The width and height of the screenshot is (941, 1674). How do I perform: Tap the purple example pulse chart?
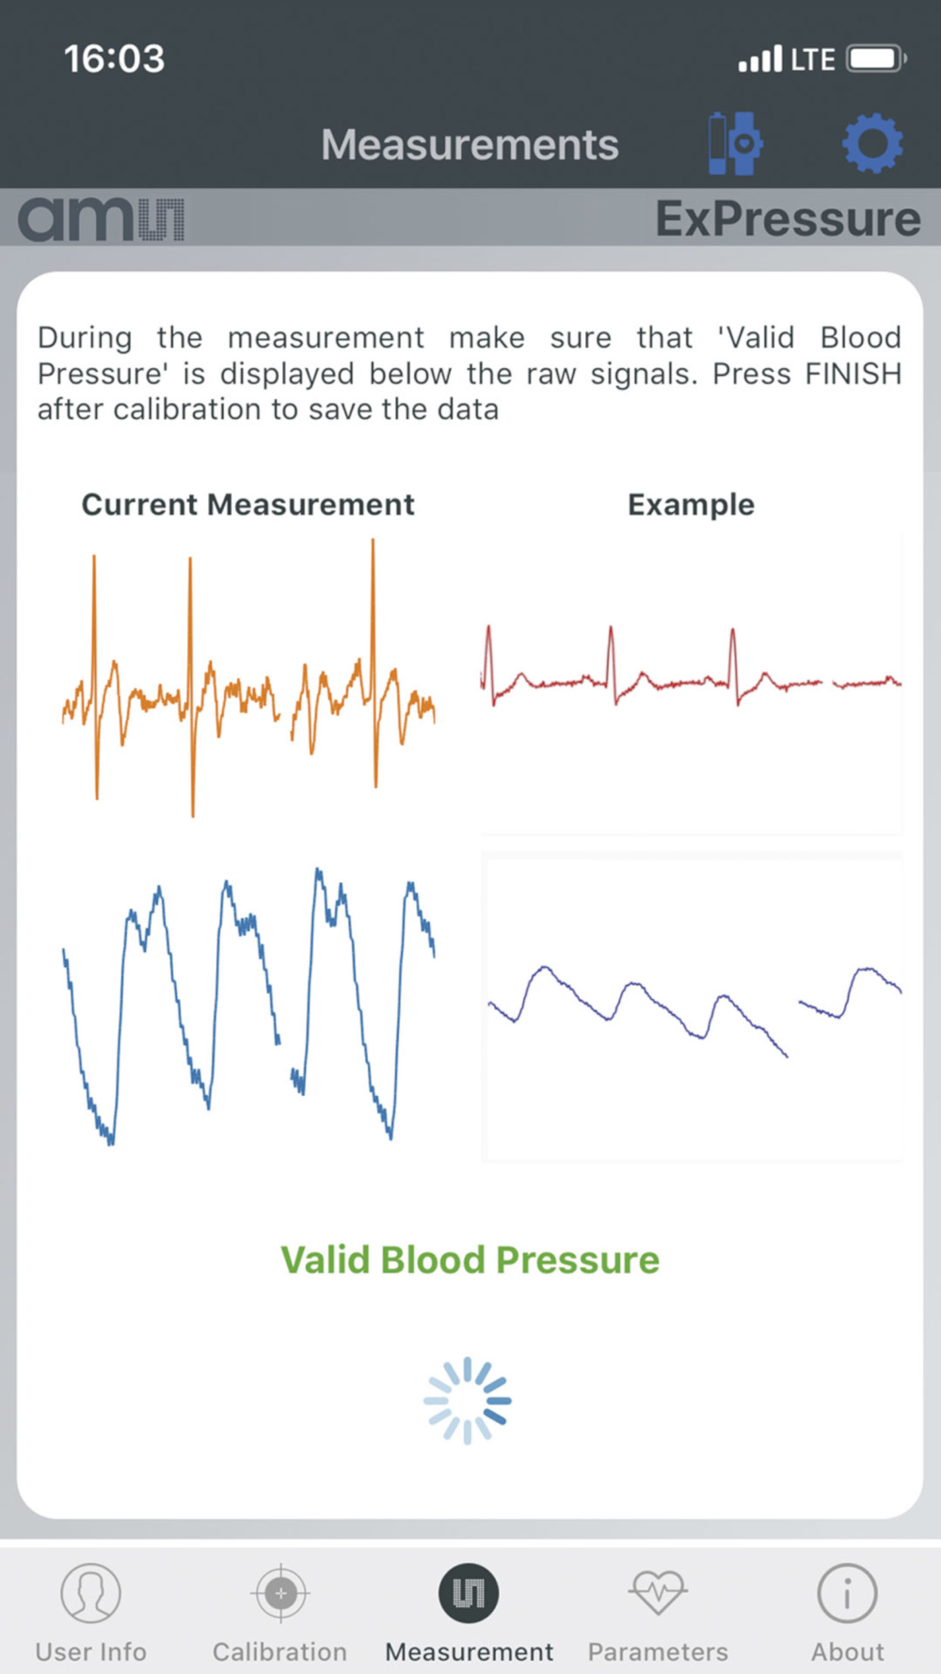coord(692,1007)
